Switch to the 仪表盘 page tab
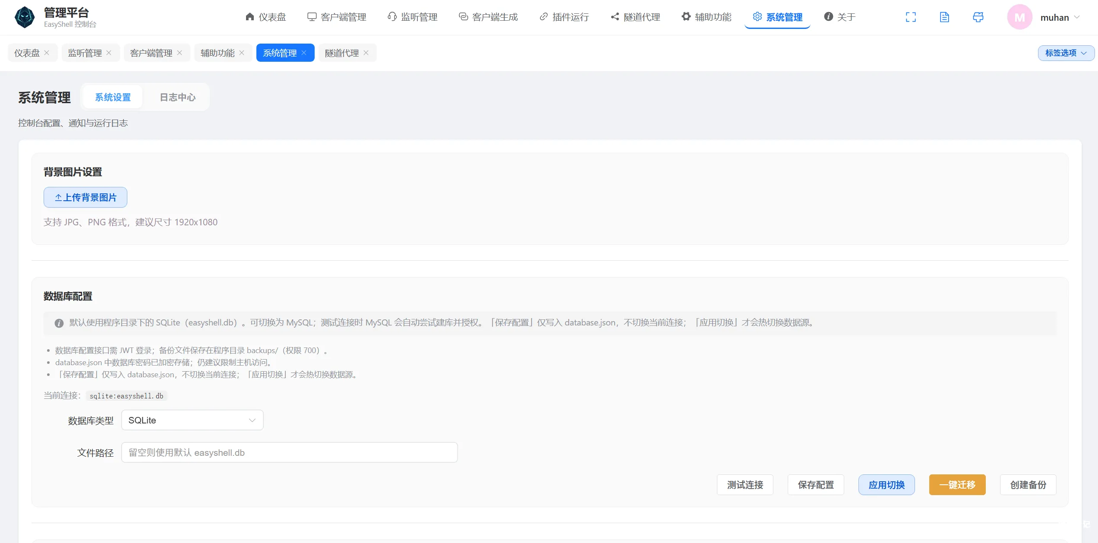This screenshot has height=543, width=1098. pyautogui.click(x=27, y=53)
